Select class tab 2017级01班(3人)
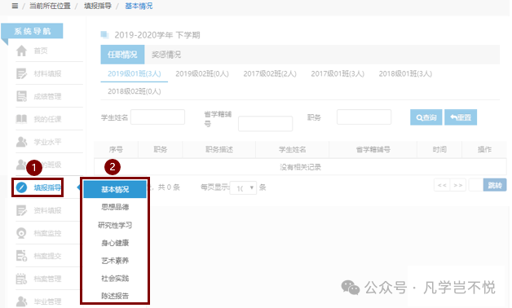 338,73
